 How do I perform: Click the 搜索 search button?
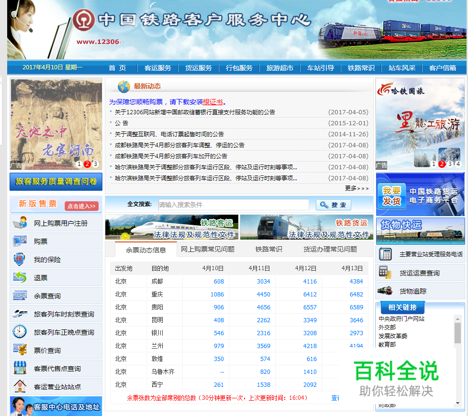[334, 205]
